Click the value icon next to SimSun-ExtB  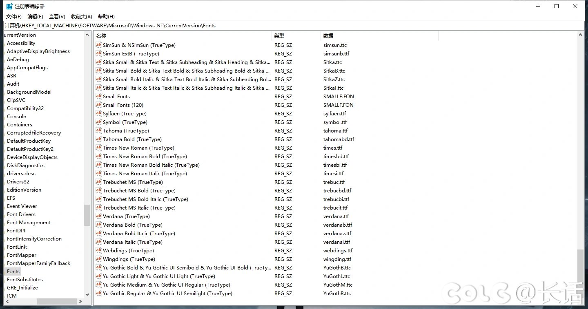[98, 53]
